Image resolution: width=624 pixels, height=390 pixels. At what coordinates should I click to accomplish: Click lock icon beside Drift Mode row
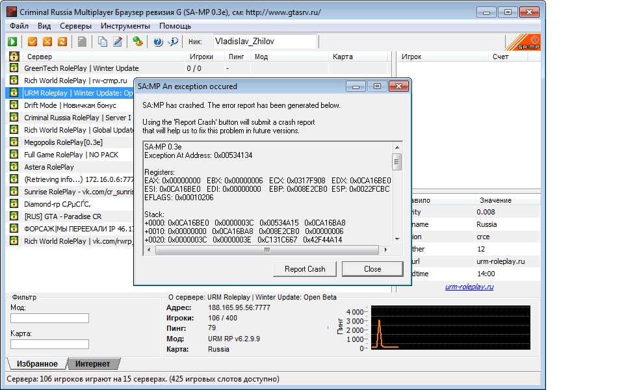point(14,105)
